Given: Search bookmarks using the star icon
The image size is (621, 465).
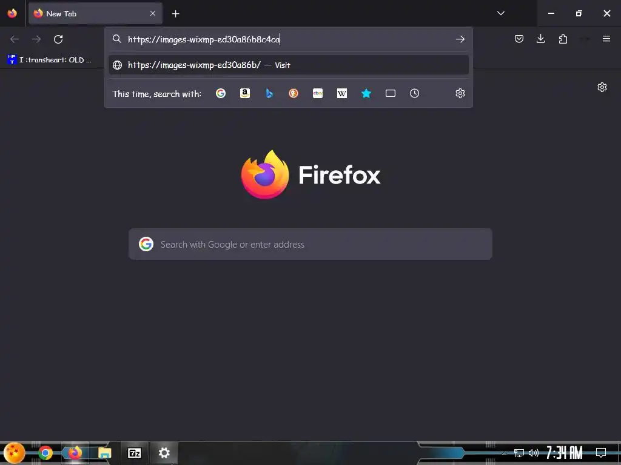Looking at the screenshot, I should (x=366, y=93).
